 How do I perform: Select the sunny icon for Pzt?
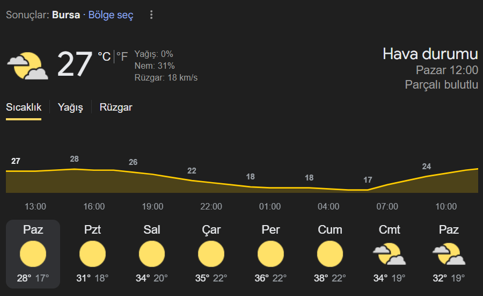92,254
